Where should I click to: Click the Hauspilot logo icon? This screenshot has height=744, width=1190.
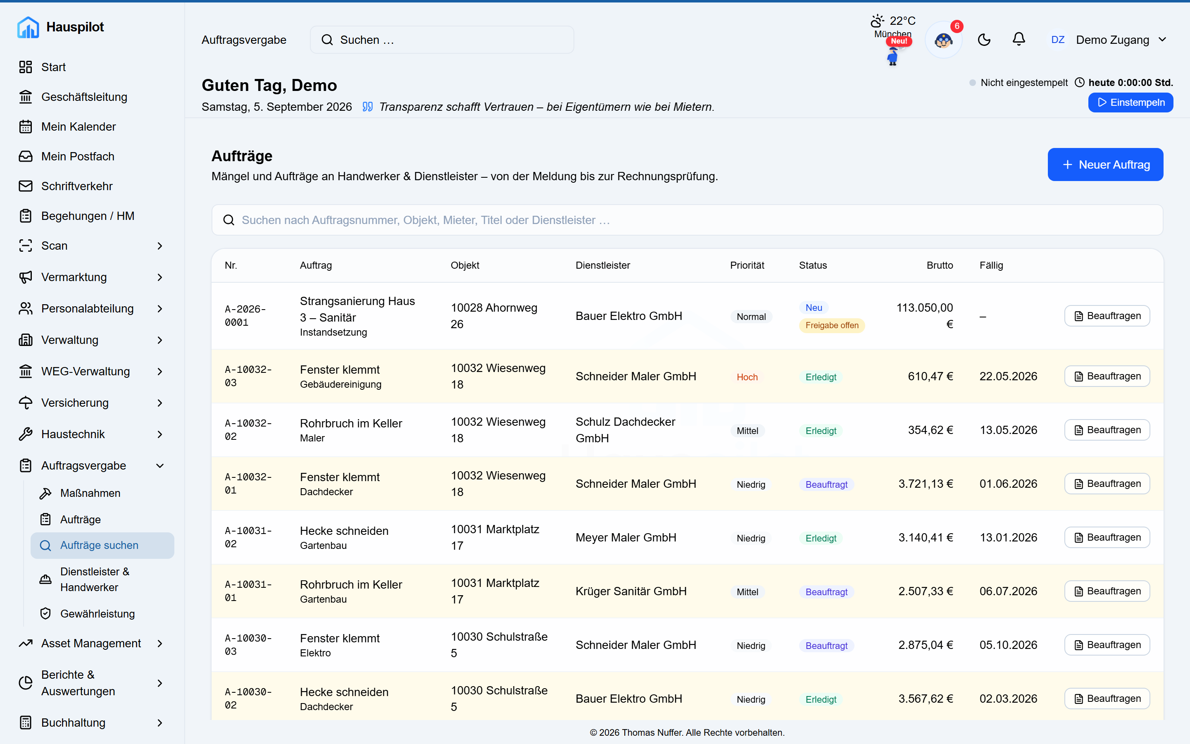coord(28,27)
